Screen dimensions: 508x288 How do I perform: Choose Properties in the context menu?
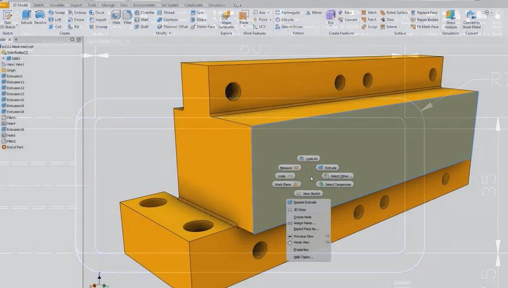point(301,250)
